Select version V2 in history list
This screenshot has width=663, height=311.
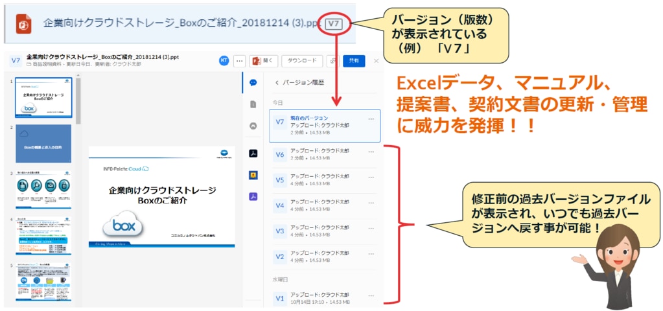325,257
